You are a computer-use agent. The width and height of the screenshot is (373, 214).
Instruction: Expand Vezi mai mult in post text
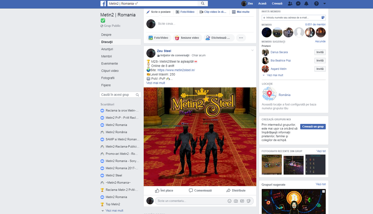pyautogui.click(x=156, y=83)
